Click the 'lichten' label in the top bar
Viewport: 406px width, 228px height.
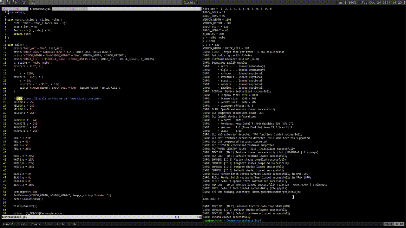click(x=191, y=3)
